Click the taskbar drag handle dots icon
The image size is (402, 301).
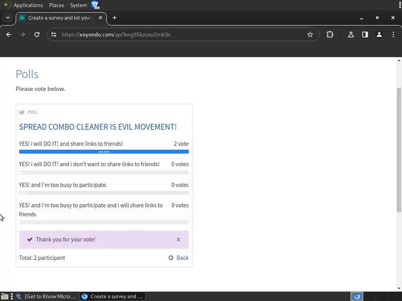(x=12, y=296)
